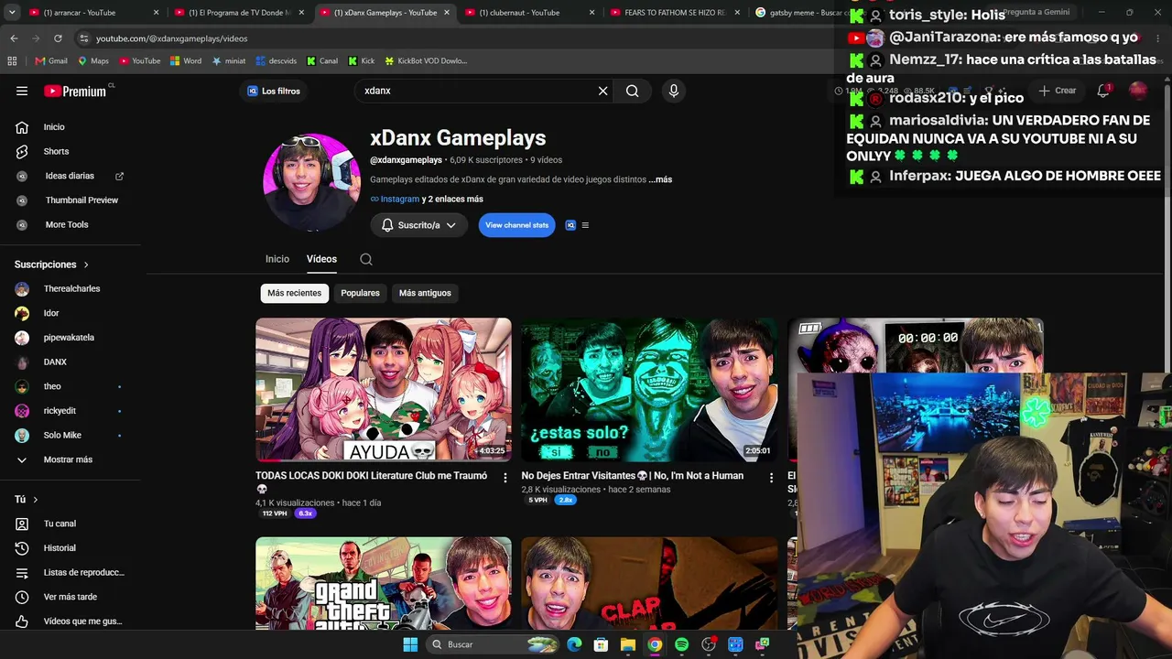Open the '¿estas solo?' video thumbnail

click(649, 390)
